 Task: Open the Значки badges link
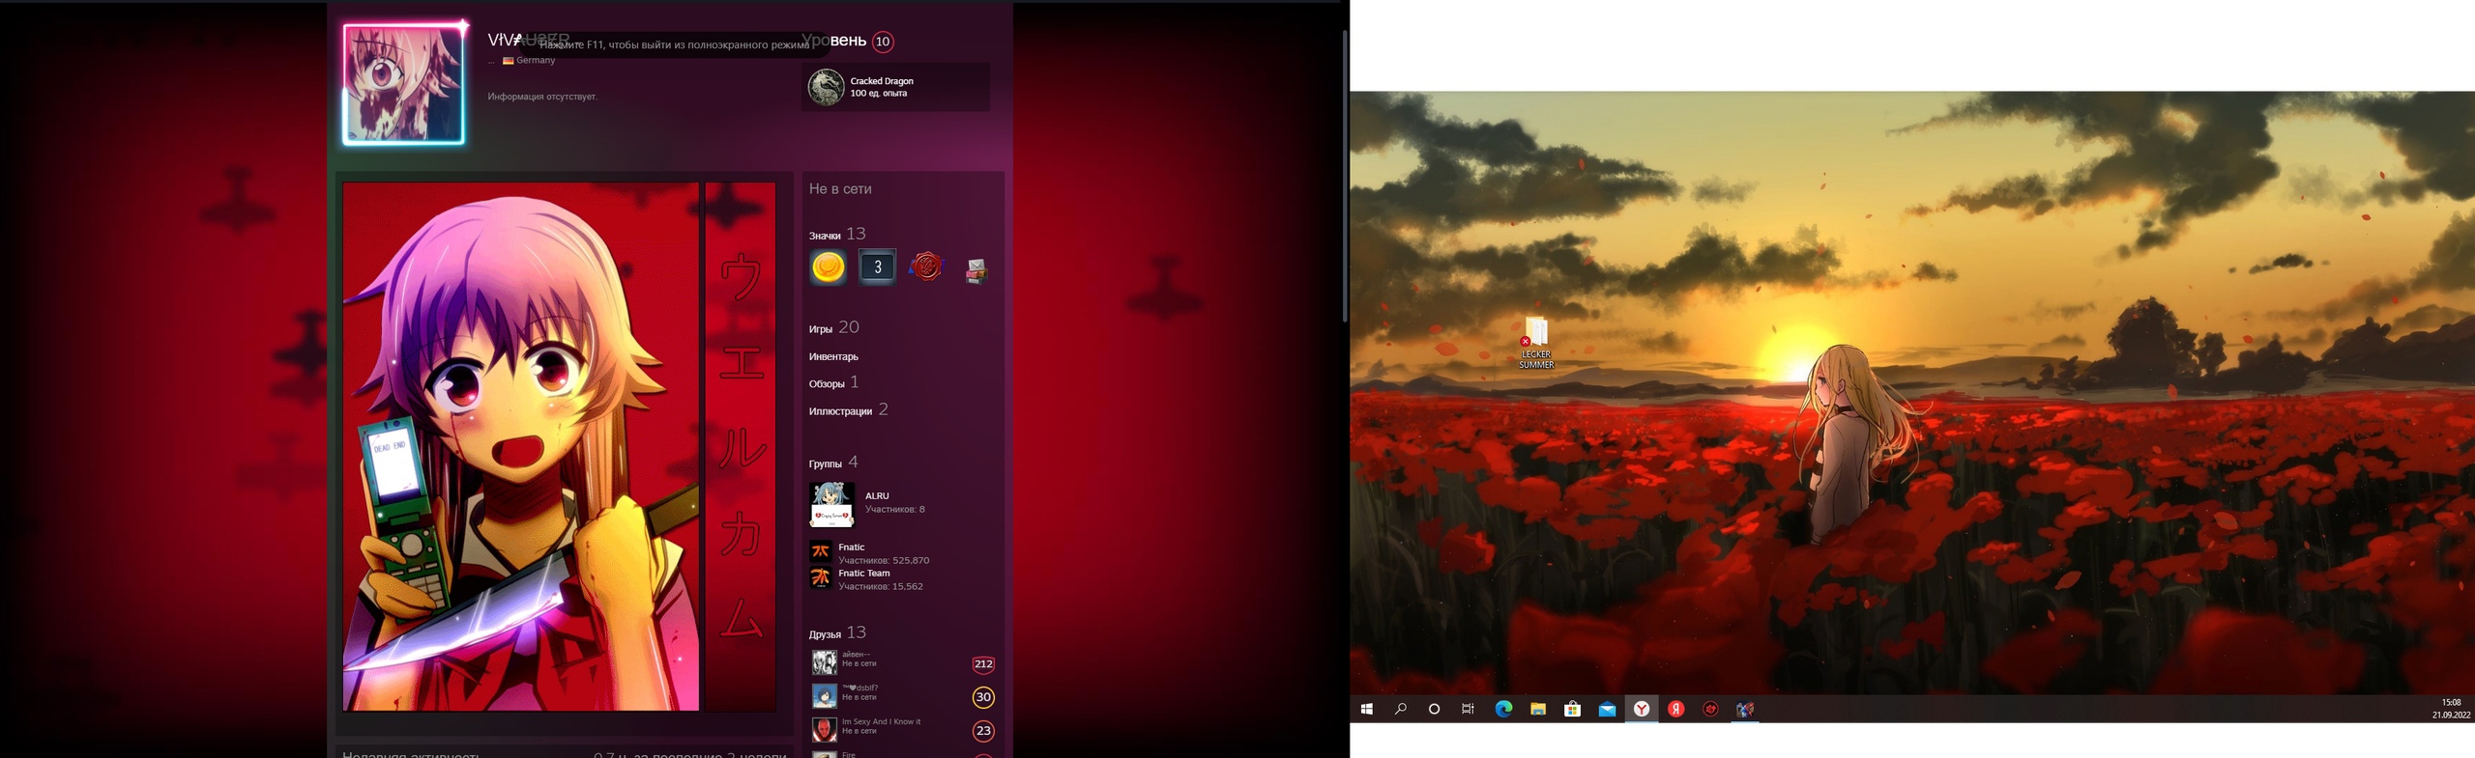825,236
